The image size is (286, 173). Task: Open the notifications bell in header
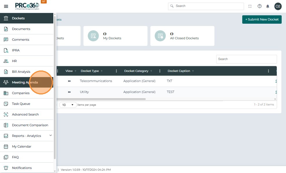(267, 6)
